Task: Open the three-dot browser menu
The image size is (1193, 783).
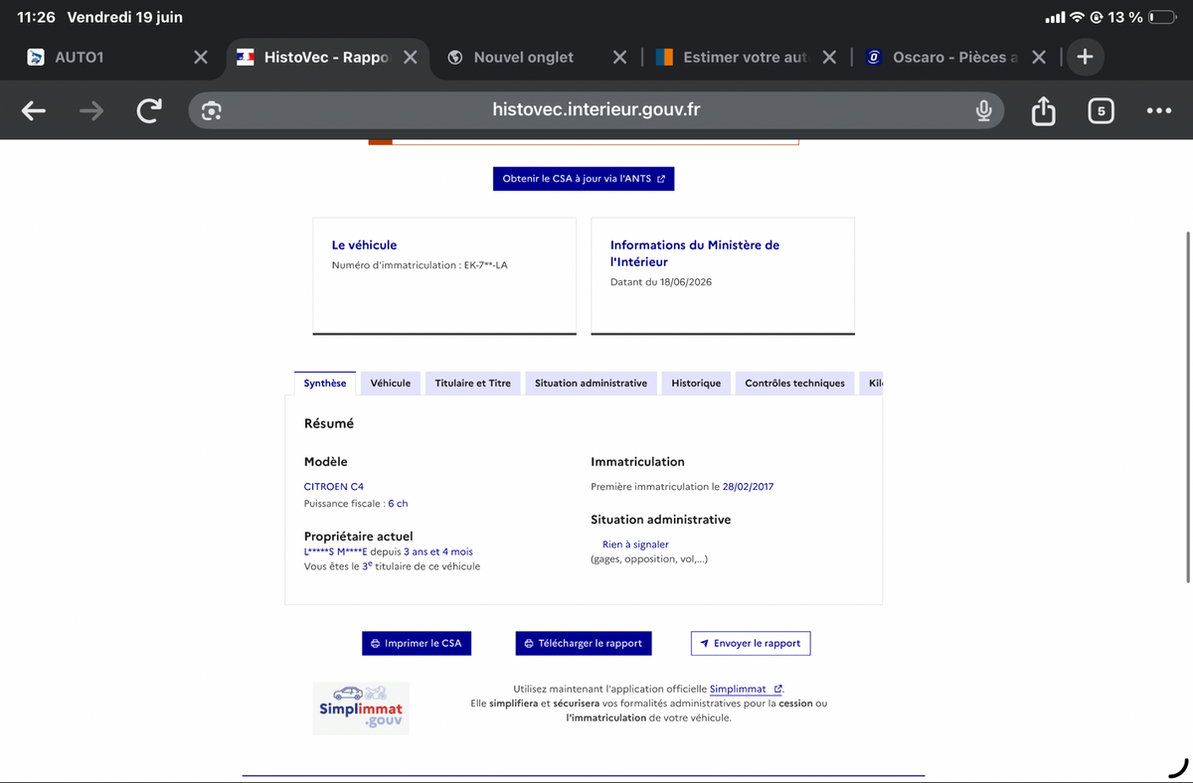Action: 1158,110
